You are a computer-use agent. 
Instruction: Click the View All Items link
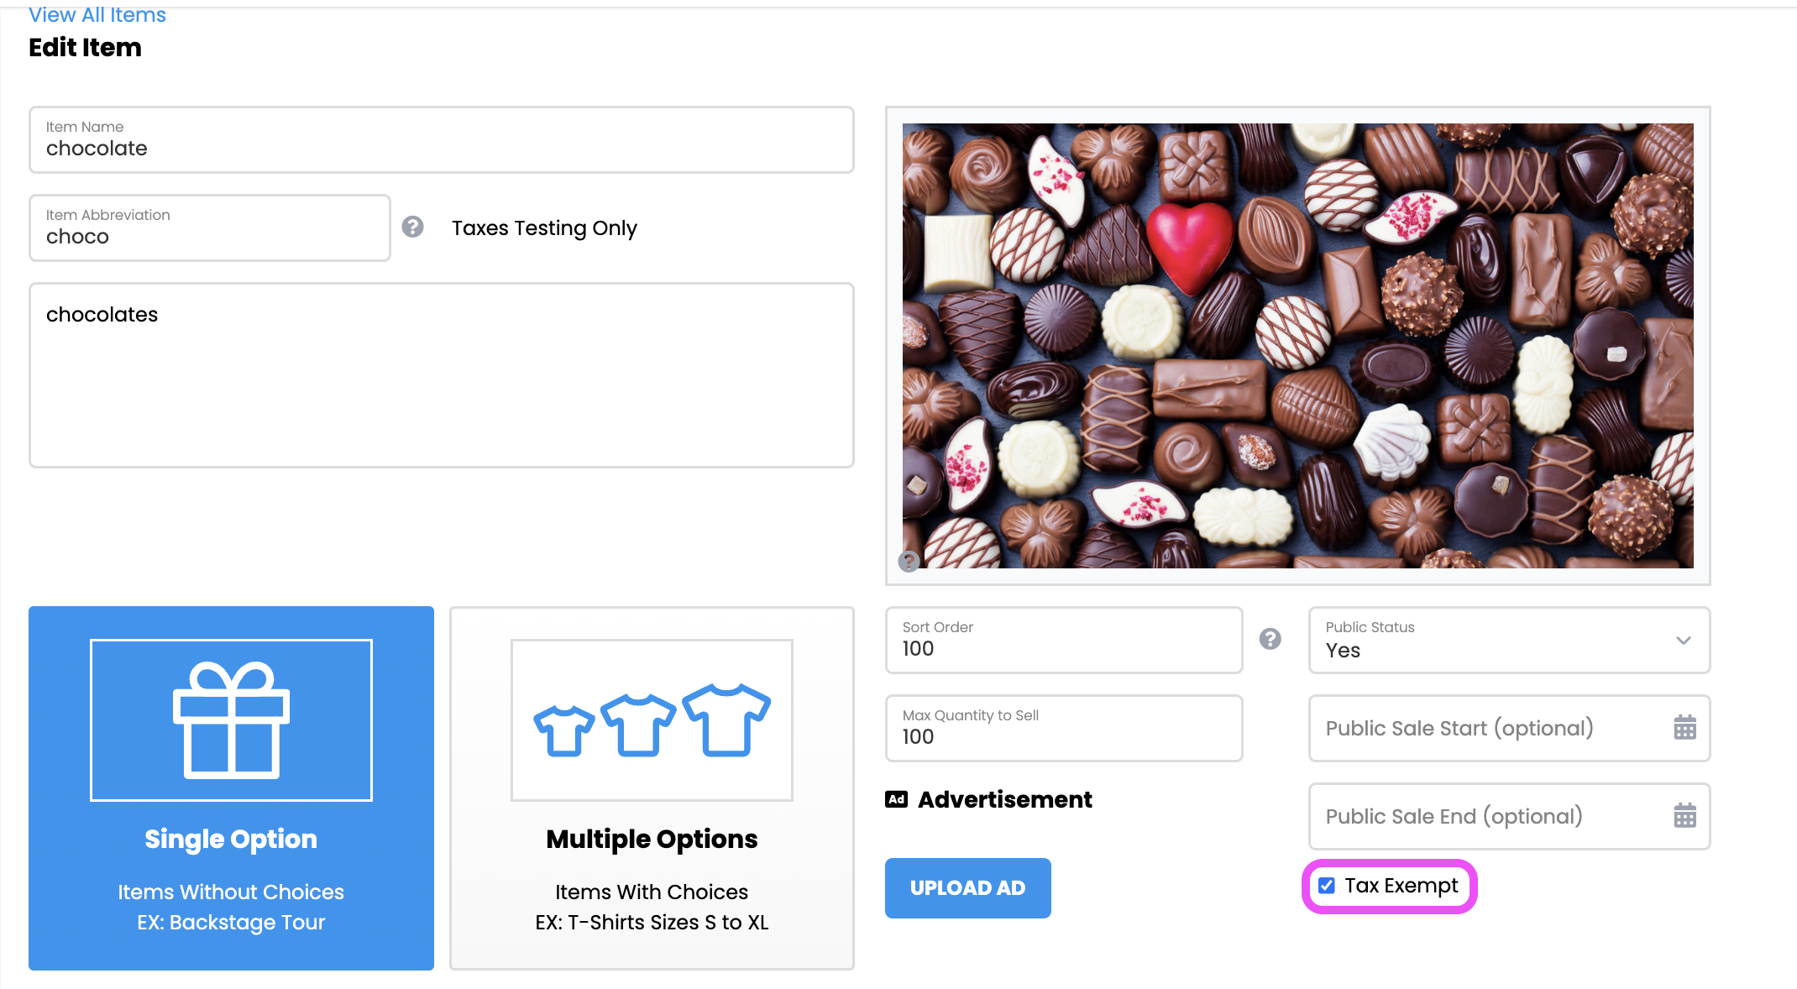97,15
